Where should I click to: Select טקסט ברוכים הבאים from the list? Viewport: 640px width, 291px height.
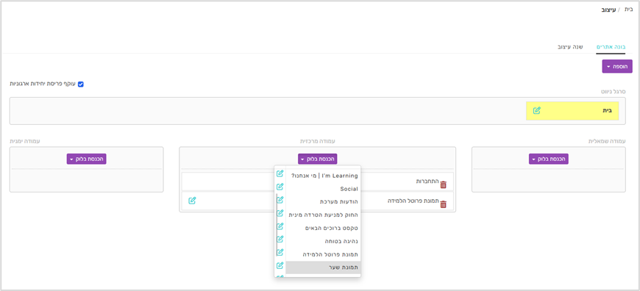323,229
